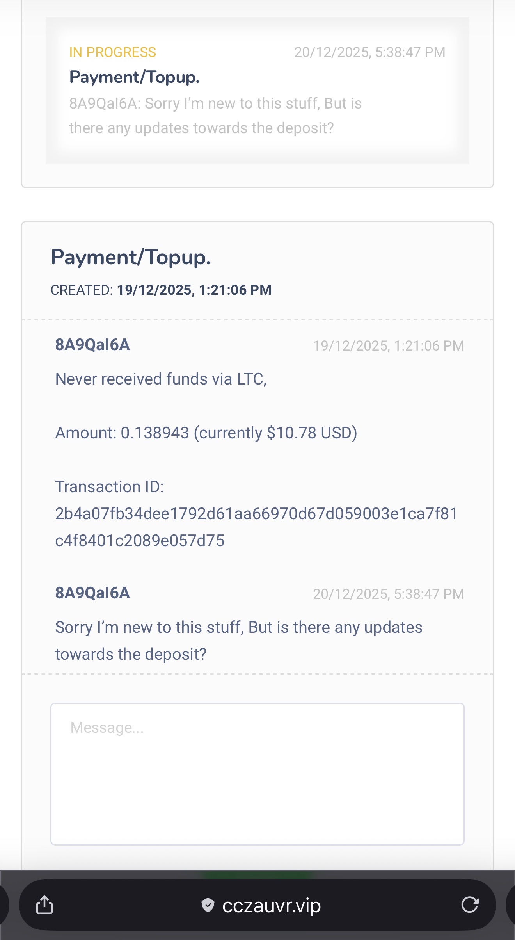Focus the Message text box
515x940 pixels.
(257, 774)
